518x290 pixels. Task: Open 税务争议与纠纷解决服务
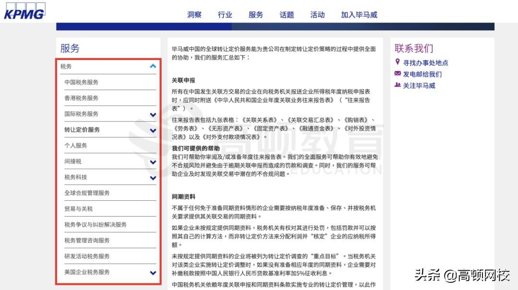tap(96, 224)
